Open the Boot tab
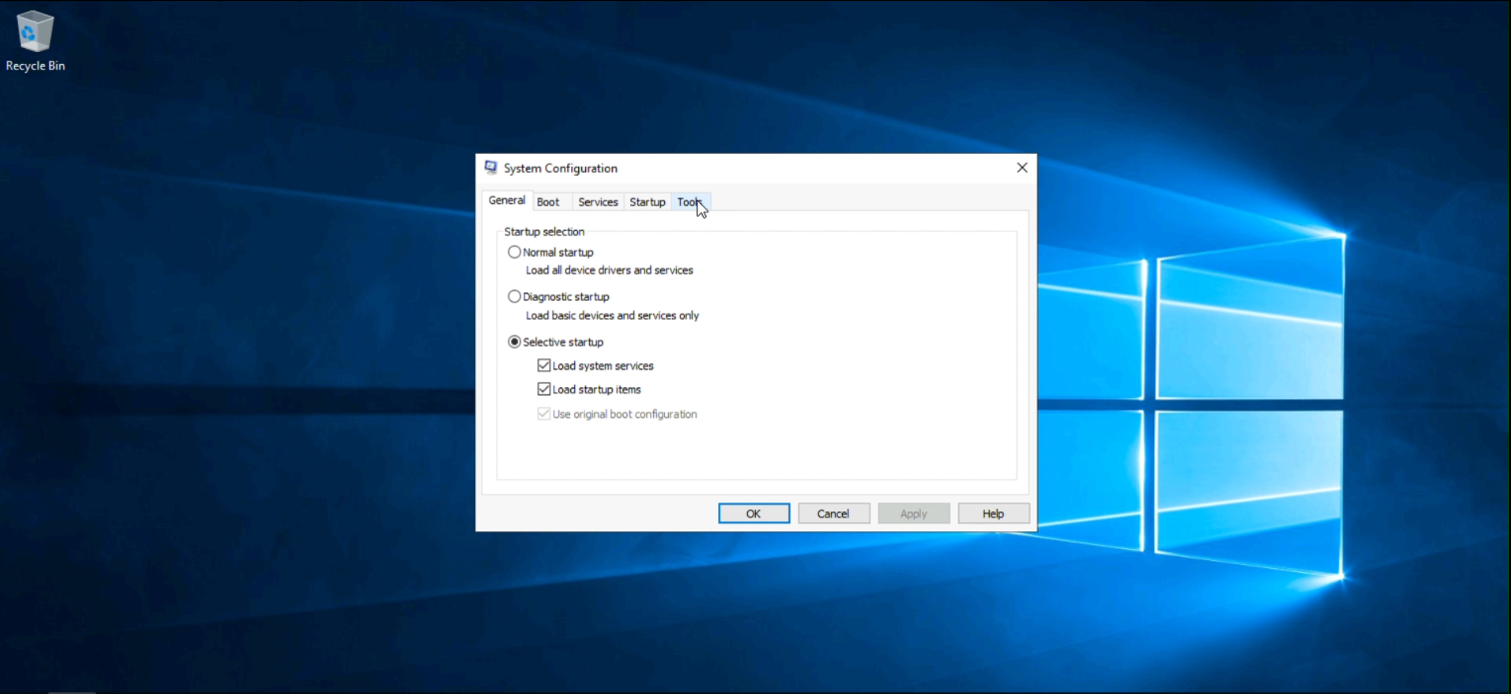 point(548,202)
